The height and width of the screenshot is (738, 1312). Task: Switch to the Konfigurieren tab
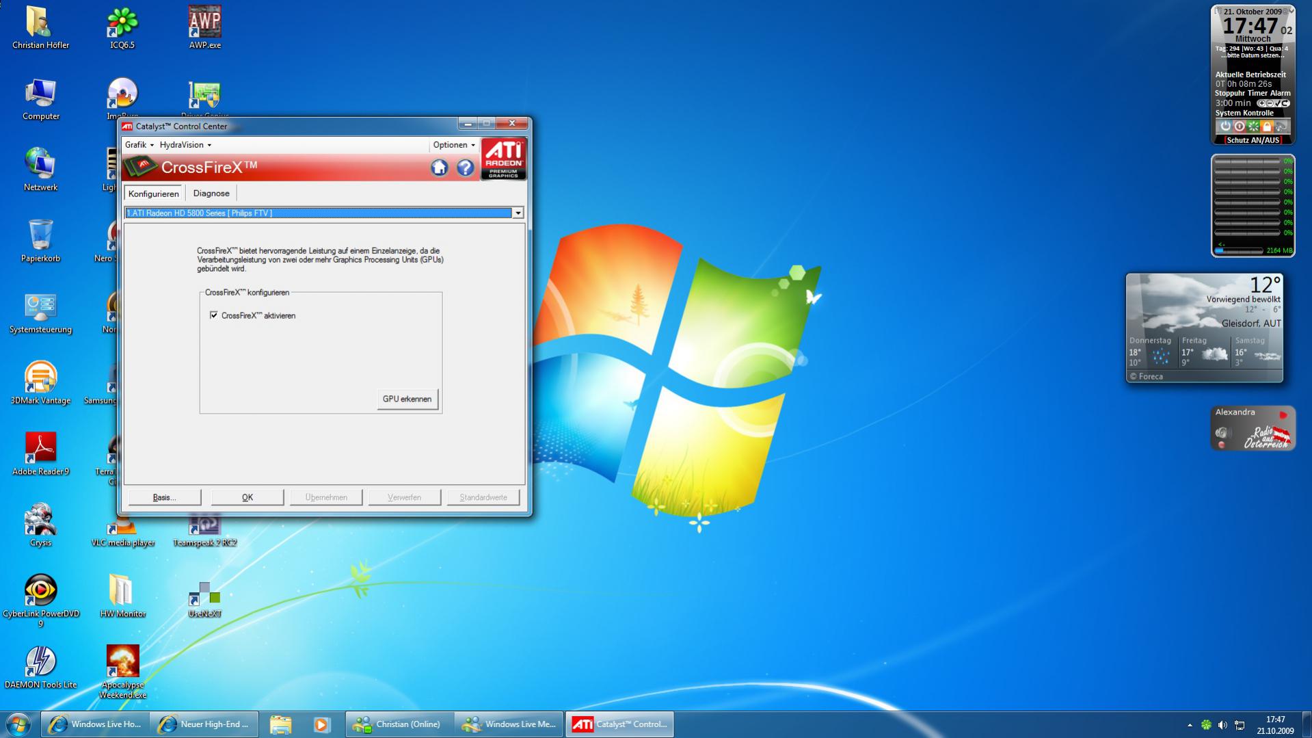point(154,194)
